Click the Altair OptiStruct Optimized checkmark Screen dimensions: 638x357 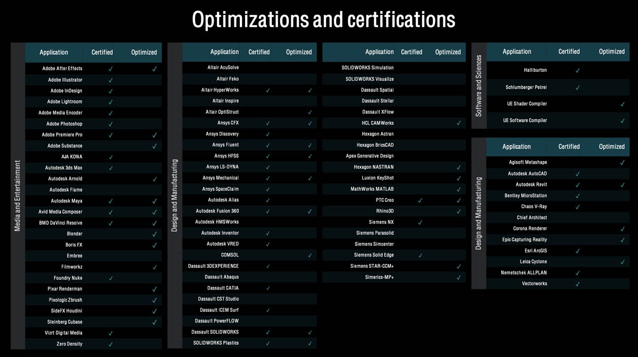tap(309, 113)
